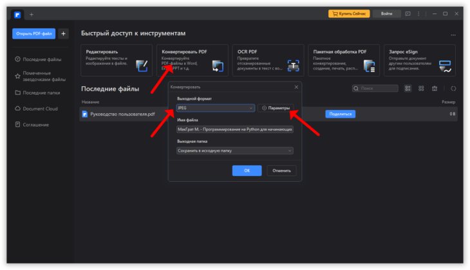Click the Пакетная обработка PDF tool card

(344, 60)
